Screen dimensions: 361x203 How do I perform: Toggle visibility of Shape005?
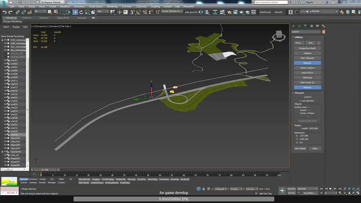coord(5,165)
